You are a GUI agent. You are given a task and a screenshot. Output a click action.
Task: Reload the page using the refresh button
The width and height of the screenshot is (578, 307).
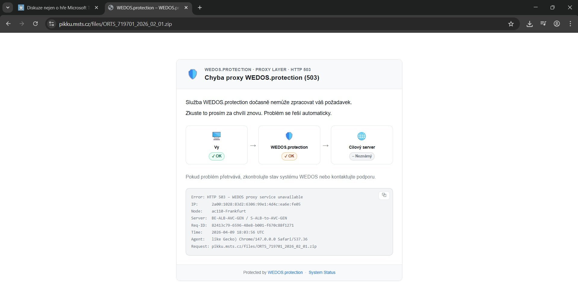pyautogui.click(x=35, y=24)
